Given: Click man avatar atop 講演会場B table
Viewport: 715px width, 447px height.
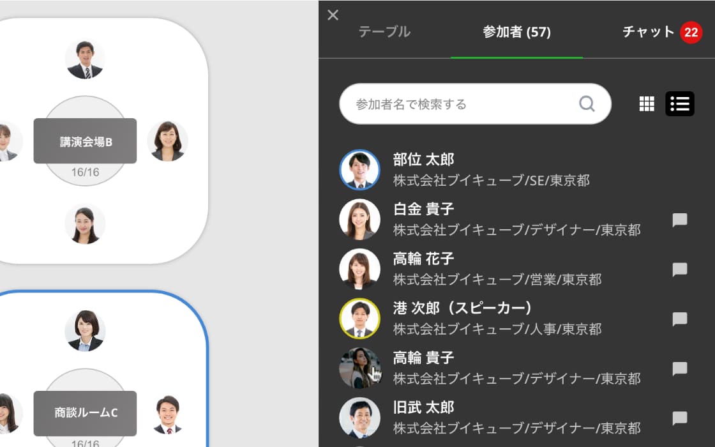Looking at the screenshot, I should point(86,59).
